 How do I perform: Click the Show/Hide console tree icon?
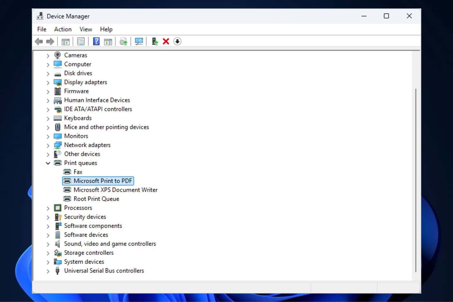point(65,41)
